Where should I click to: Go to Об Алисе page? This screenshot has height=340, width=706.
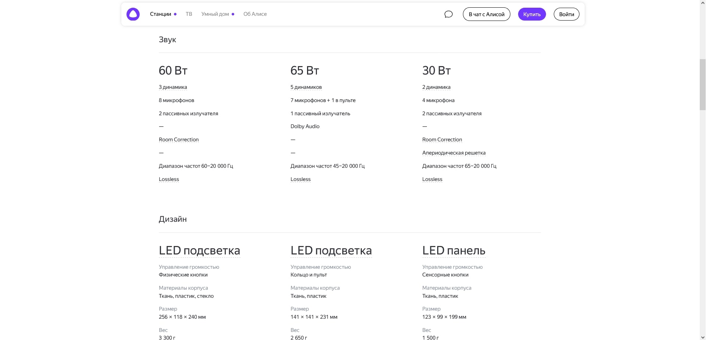click(x=255, y=14)
